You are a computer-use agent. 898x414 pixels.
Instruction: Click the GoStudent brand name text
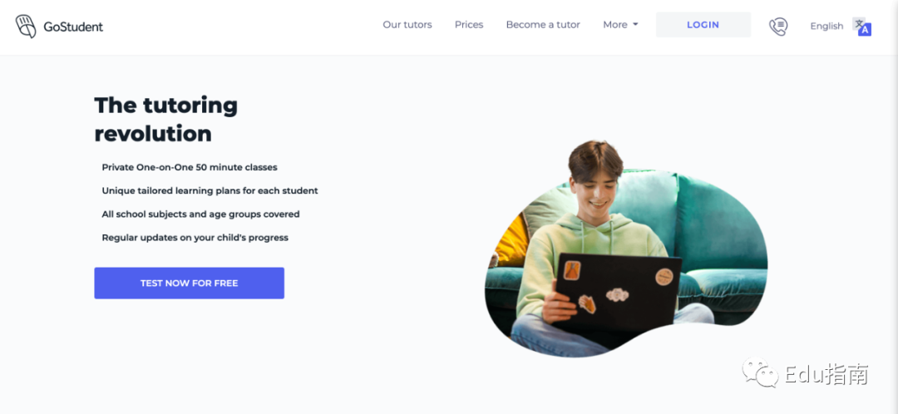pyautogui.click(x=73, y=27)
